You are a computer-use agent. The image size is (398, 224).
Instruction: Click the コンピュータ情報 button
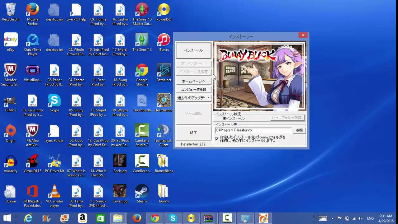[x=193, y=89]
